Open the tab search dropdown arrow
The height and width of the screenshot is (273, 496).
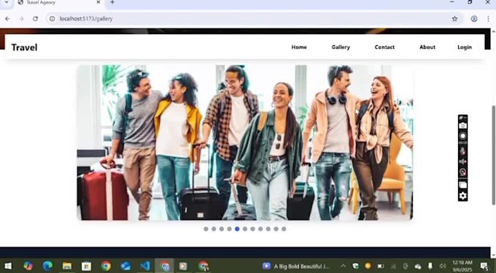(6, 2)
